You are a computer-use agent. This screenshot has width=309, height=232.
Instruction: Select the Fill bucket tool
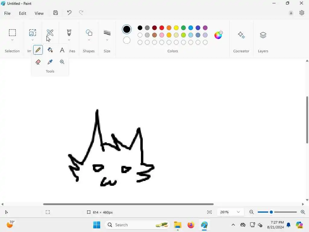(50, 50)
